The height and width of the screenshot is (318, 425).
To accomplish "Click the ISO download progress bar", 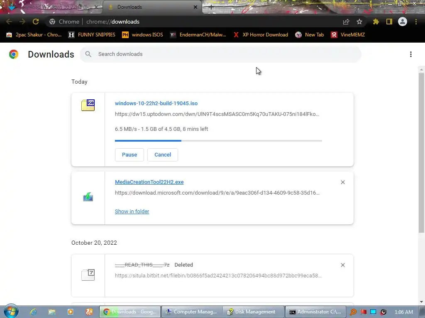I will point(218,141).
